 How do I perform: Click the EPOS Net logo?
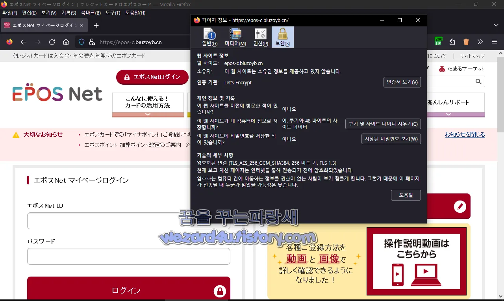coord(57,93)
